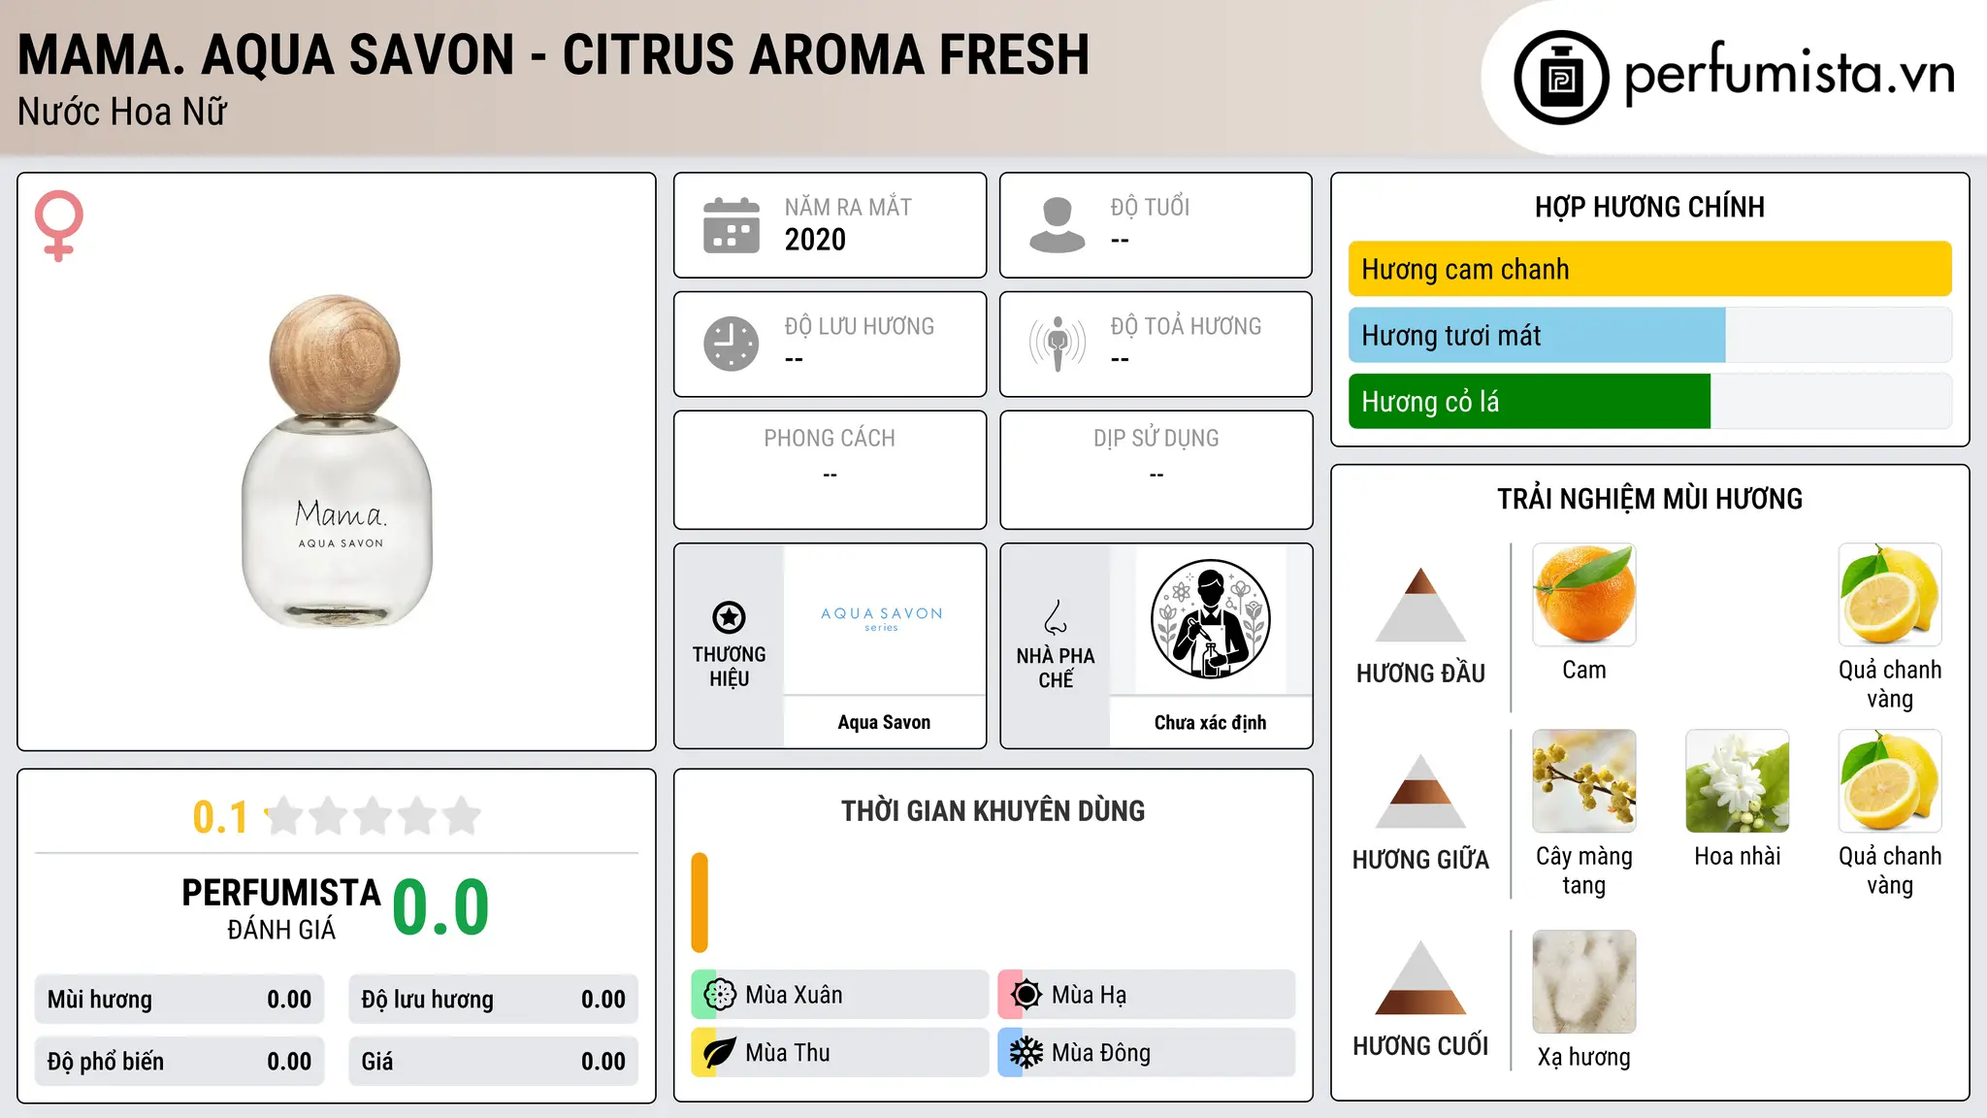Click the Cây màng tang note label
The height and width of the screenshot is (1118, 1987).
coord(1584,871)
